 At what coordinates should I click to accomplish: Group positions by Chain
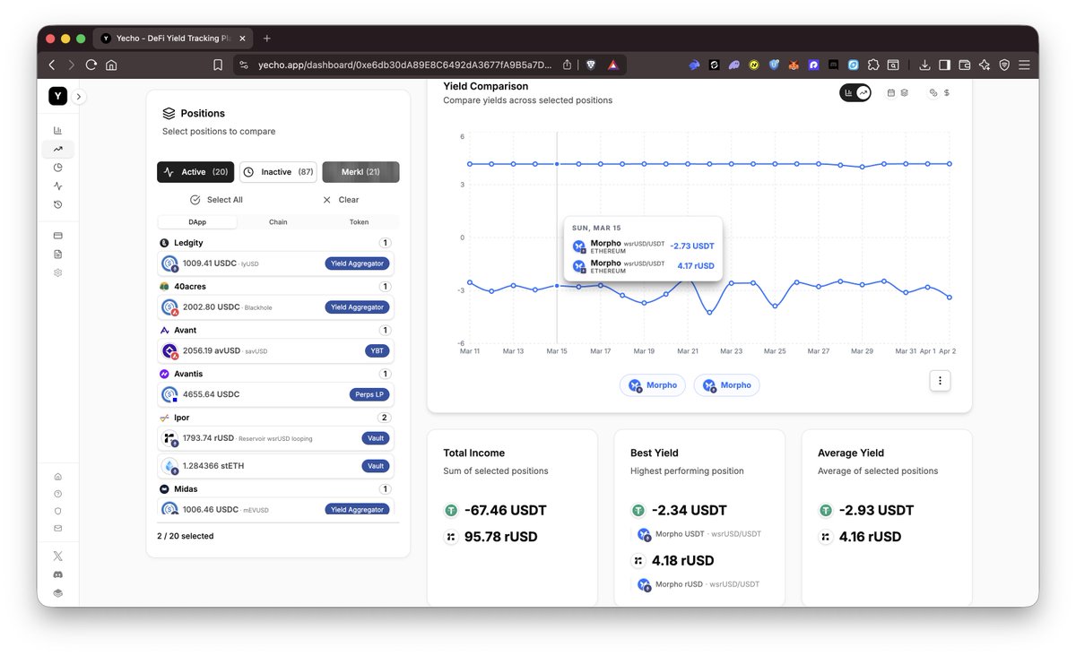click(x=278, y=222)
